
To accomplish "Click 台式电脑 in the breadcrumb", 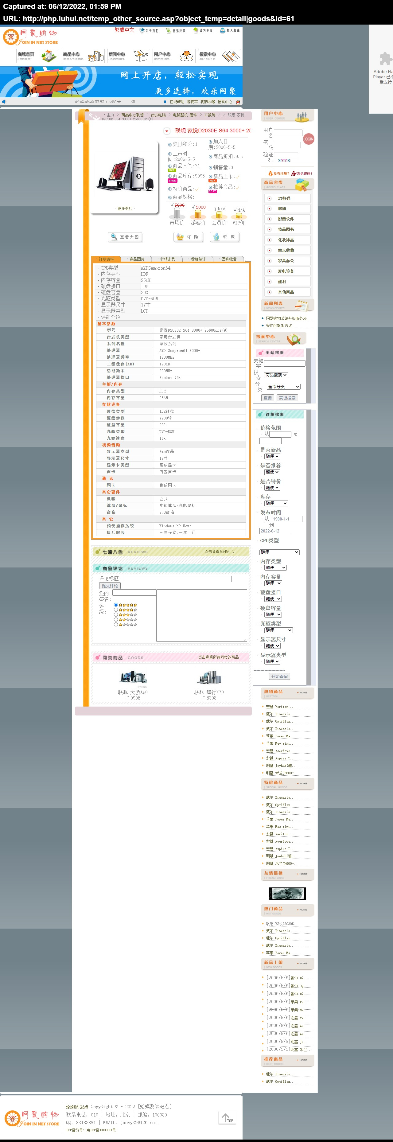I will 158,115.
